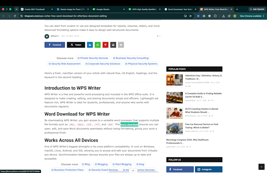Open Private Security Services suggestion link
The width and height of the screenshot is (267, 173).
[x=93, y=58]
